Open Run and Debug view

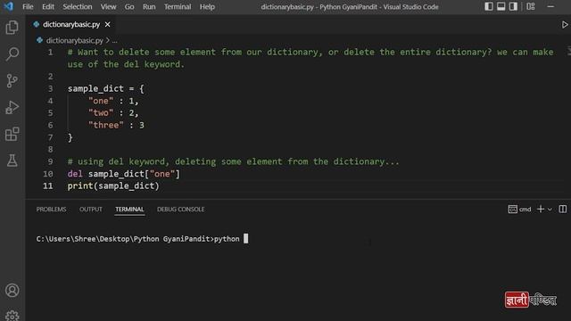[12, 107]
